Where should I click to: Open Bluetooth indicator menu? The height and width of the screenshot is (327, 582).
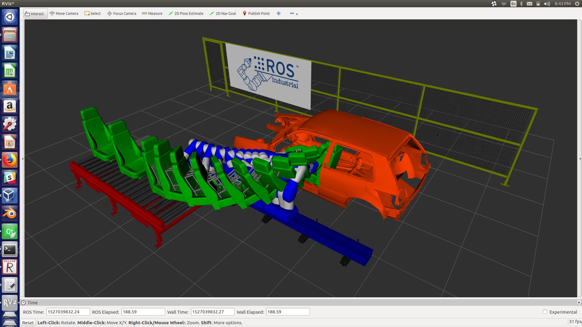(521, 4)
